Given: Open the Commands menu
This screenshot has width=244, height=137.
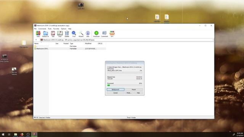Looking at the screenshot, I should tap(42, 29).
